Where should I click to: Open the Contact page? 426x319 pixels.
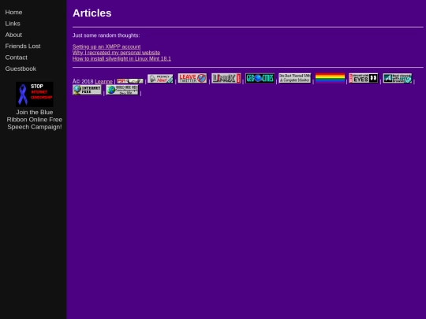click(17, 57)
